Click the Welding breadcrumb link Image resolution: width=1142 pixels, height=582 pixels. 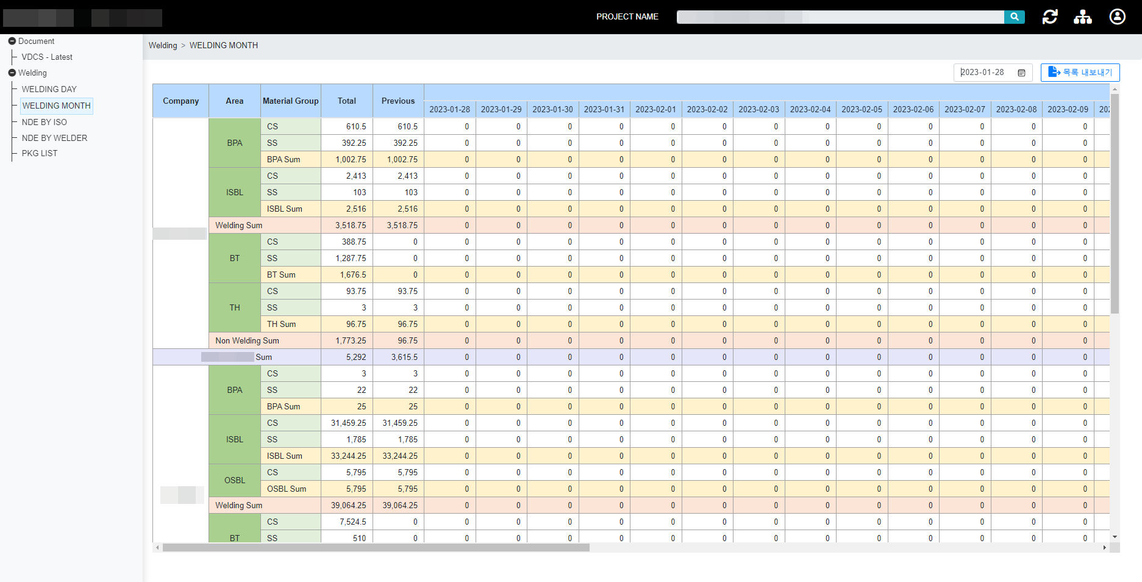(163, 45)
